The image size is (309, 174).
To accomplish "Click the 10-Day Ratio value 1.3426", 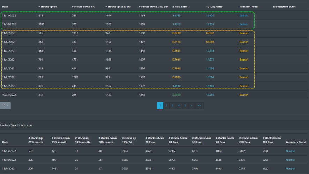I will (x=210, y=16).
